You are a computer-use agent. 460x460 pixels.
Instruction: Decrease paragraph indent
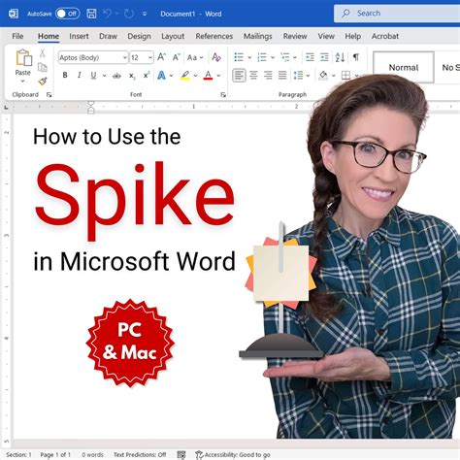point(310,57)
